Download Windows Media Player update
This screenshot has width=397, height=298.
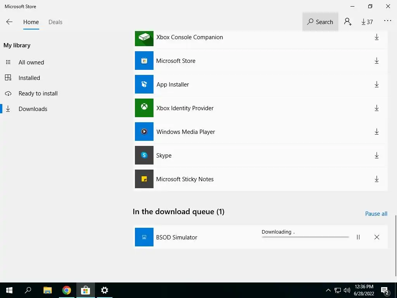click(376, 132)
